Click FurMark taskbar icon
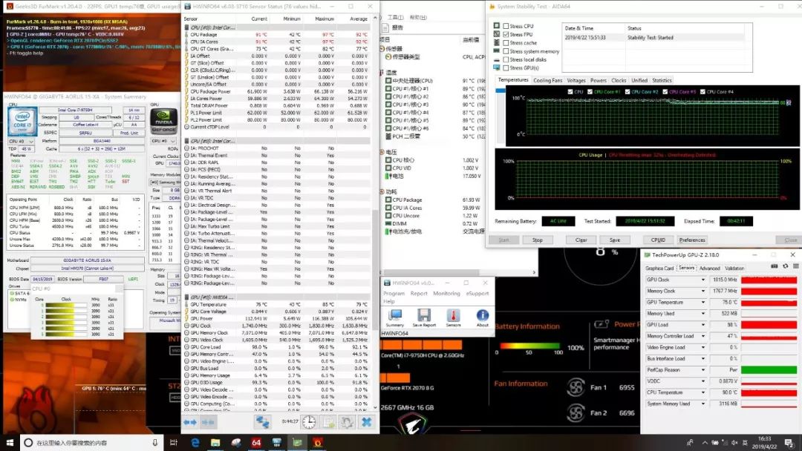The height and width of the screenshot is (451, 802). point(318,442)
